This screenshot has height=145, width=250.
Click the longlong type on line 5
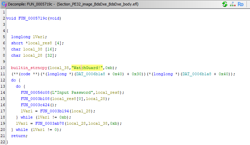[x=21, y=37]
